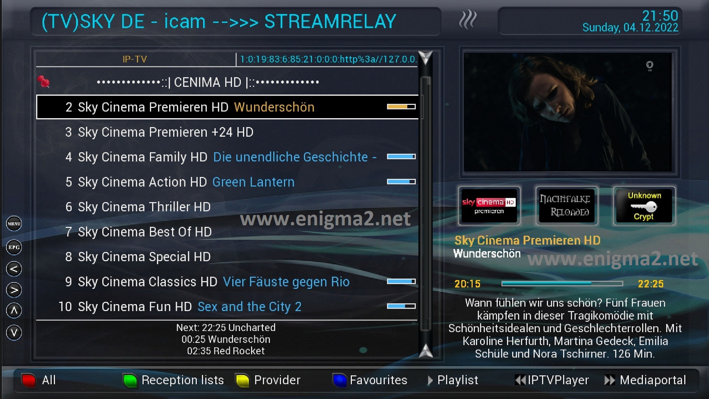Select the red All button
Image resolution: width=709 pixels, height=399 pixels.
click(x=39, y=380)
